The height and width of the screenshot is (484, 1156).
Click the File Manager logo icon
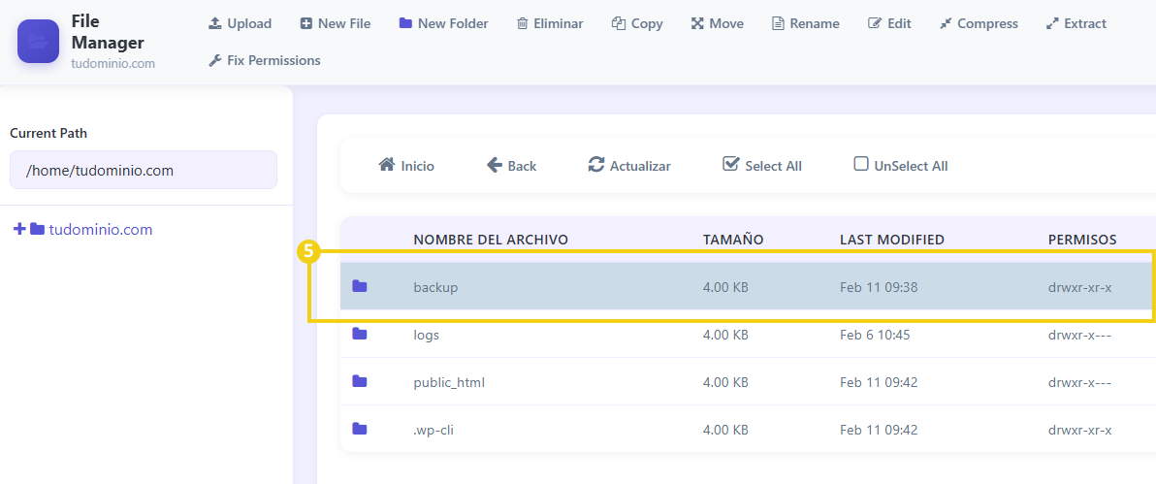click(39, 42)
